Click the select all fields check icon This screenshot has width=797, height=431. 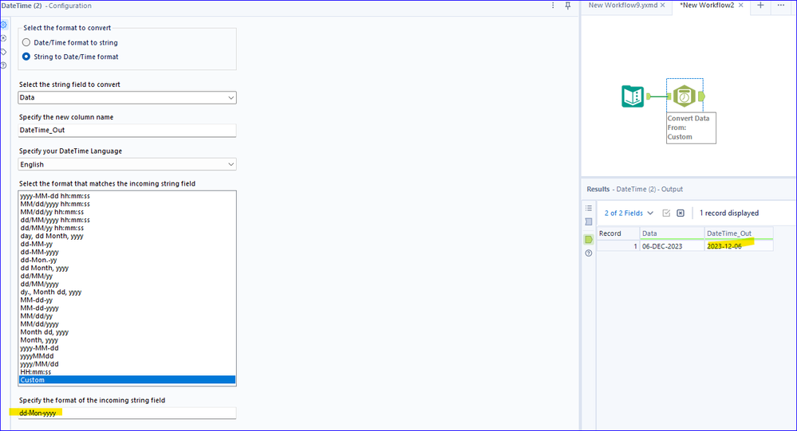point(666,214)
